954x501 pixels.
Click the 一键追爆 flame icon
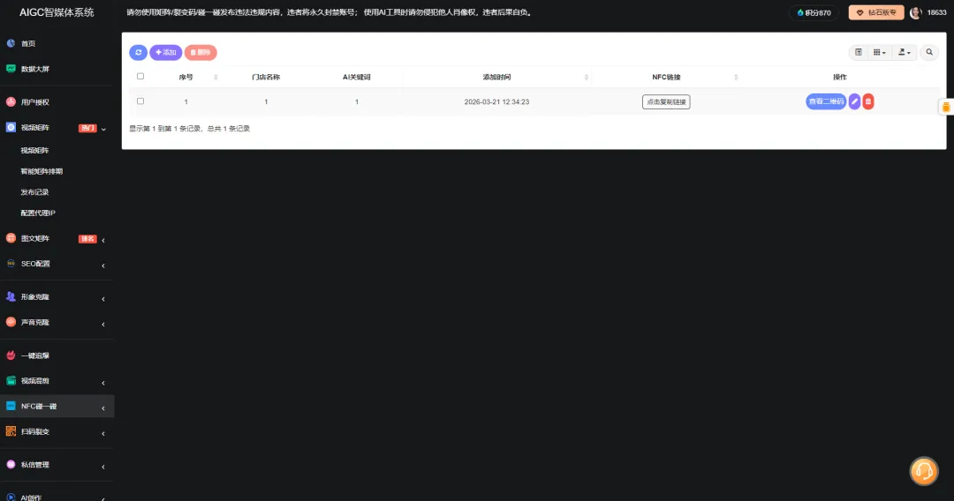pos(11,355)
